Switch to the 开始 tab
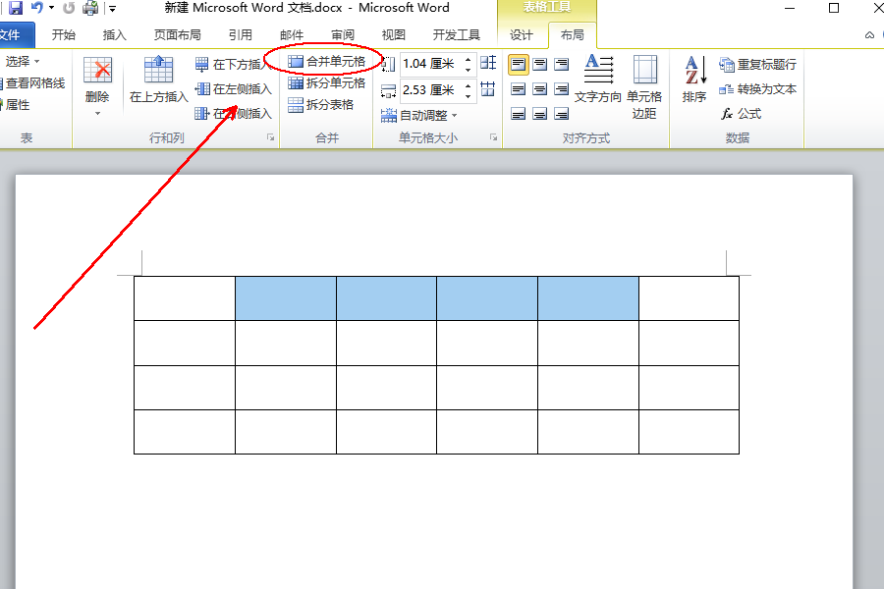The width and height of the screenshot is (884, 589). click(64, 35)
